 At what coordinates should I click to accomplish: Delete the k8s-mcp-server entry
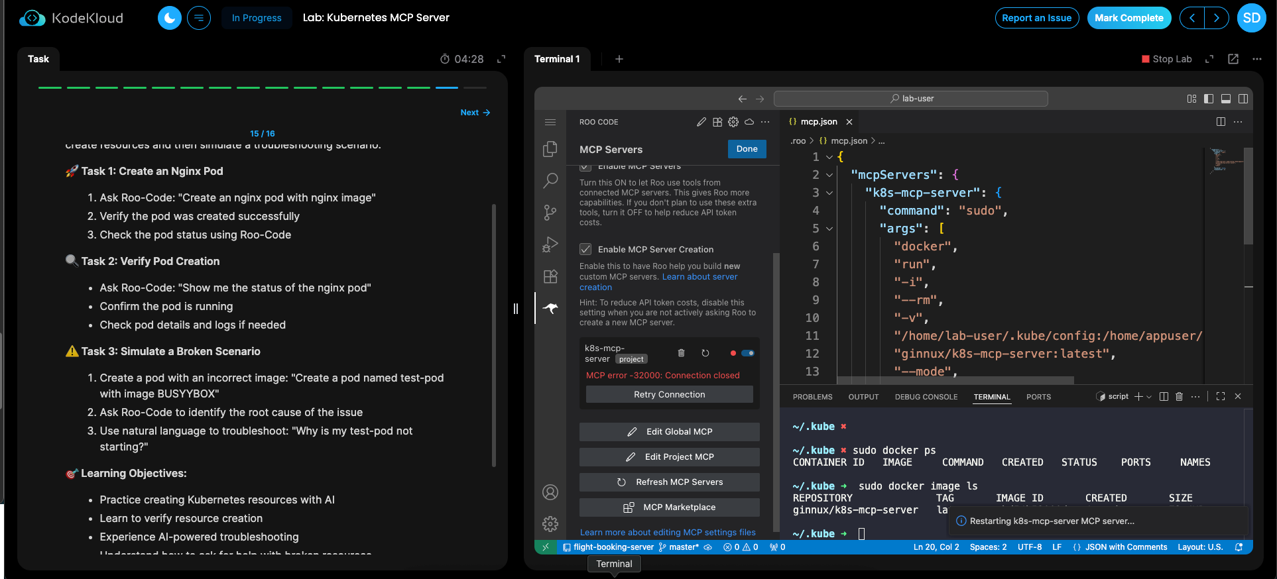[681, 353]
